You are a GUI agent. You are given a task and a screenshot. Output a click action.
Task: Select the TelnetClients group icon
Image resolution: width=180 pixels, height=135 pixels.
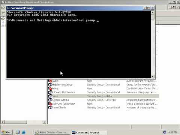(50, 108)
